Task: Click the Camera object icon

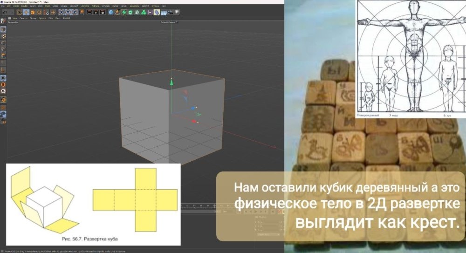Action: pos(170,13)
